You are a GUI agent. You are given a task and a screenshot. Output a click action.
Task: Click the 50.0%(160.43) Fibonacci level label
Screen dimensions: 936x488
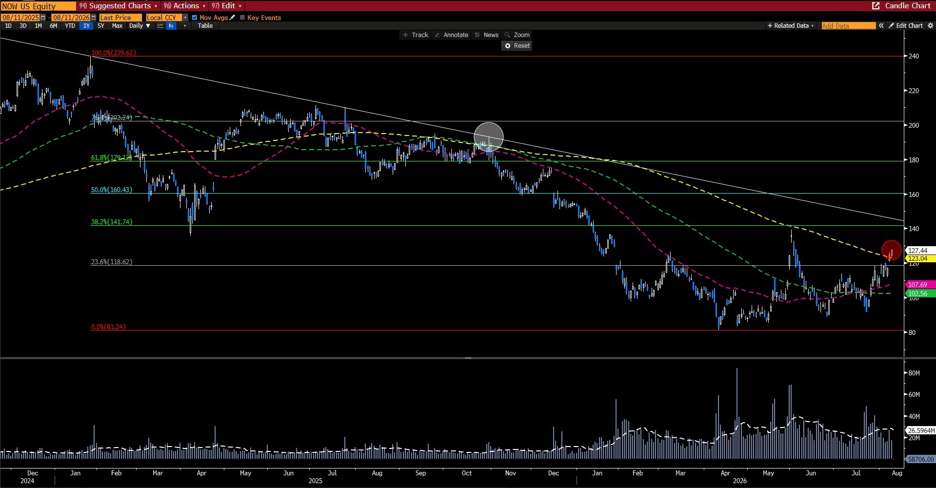click(111, 190)
